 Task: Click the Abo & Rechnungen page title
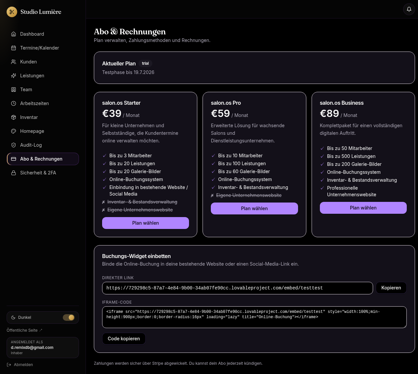click(130, 32)
